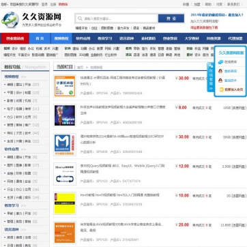Click the 付款 payment link at top right
This screenshot has height=247, width=247.
pyautogui.click(x=219, y=4)
